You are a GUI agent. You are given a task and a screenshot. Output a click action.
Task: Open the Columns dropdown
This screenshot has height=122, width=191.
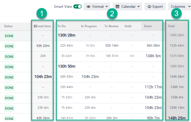click(x=180, y=6)
